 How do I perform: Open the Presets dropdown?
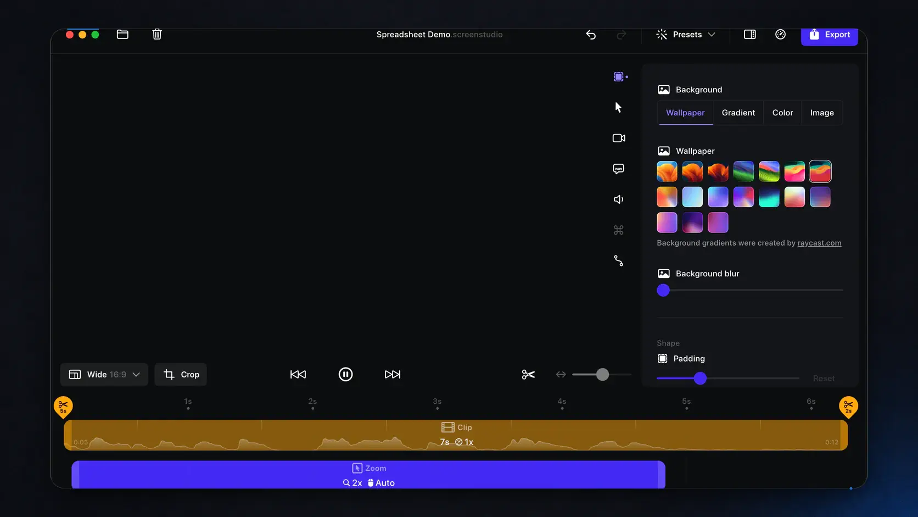(x=686, y=35)
